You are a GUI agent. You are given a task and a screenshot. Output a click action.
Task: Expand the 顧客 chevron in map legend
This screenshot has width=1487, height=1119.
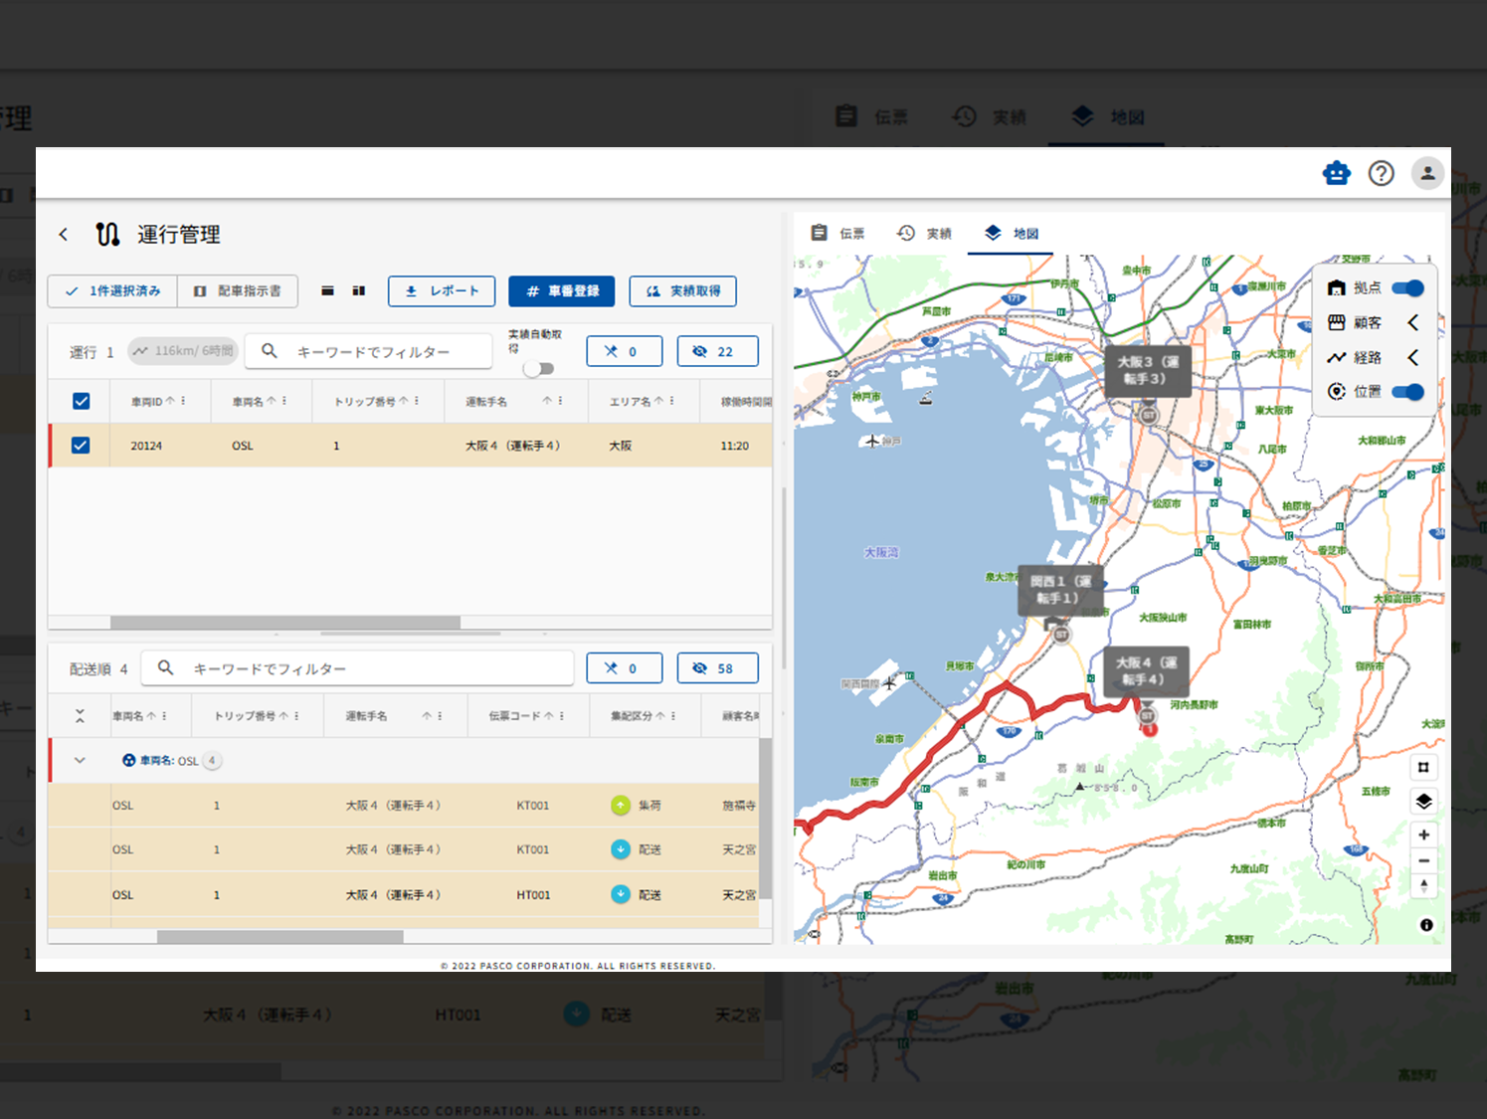pos(1412,323)
